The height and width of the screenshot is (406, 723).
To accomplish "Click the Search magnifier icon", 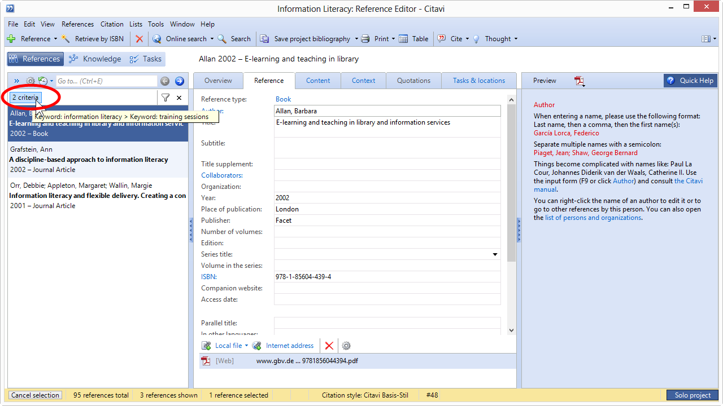I will (222, 39).
